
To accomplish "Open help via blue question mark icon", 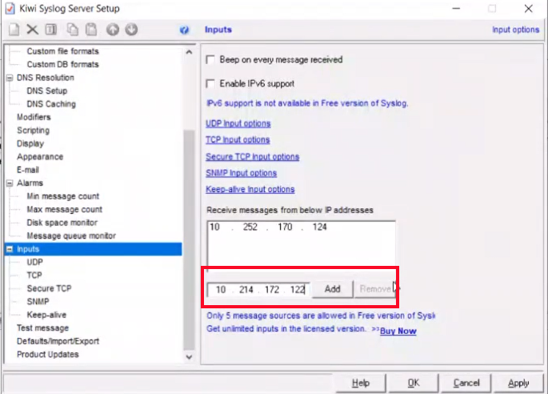I will (185, 30).
